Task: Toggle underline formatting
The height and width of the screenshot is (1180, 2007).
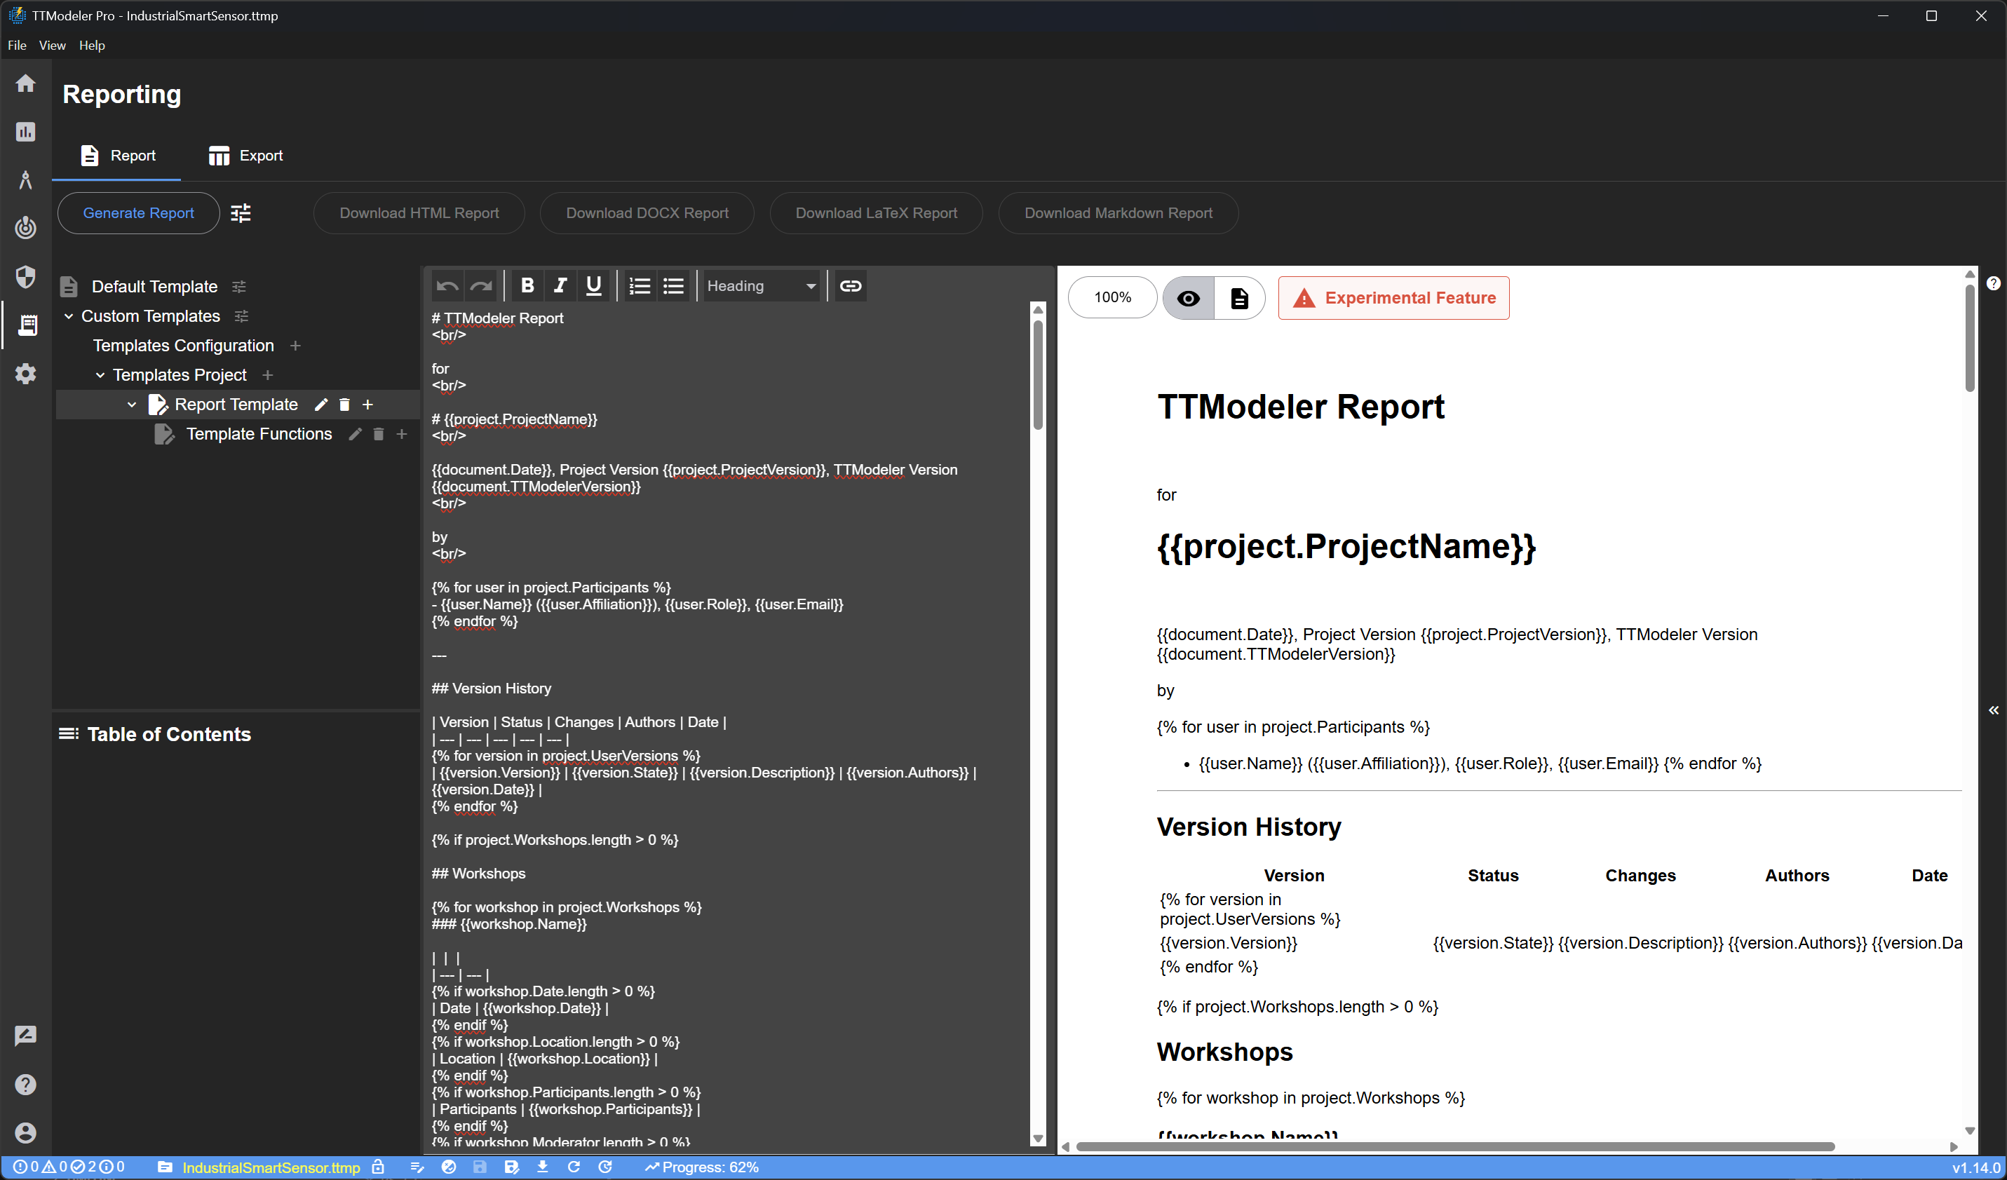Action: pos(593,286)
